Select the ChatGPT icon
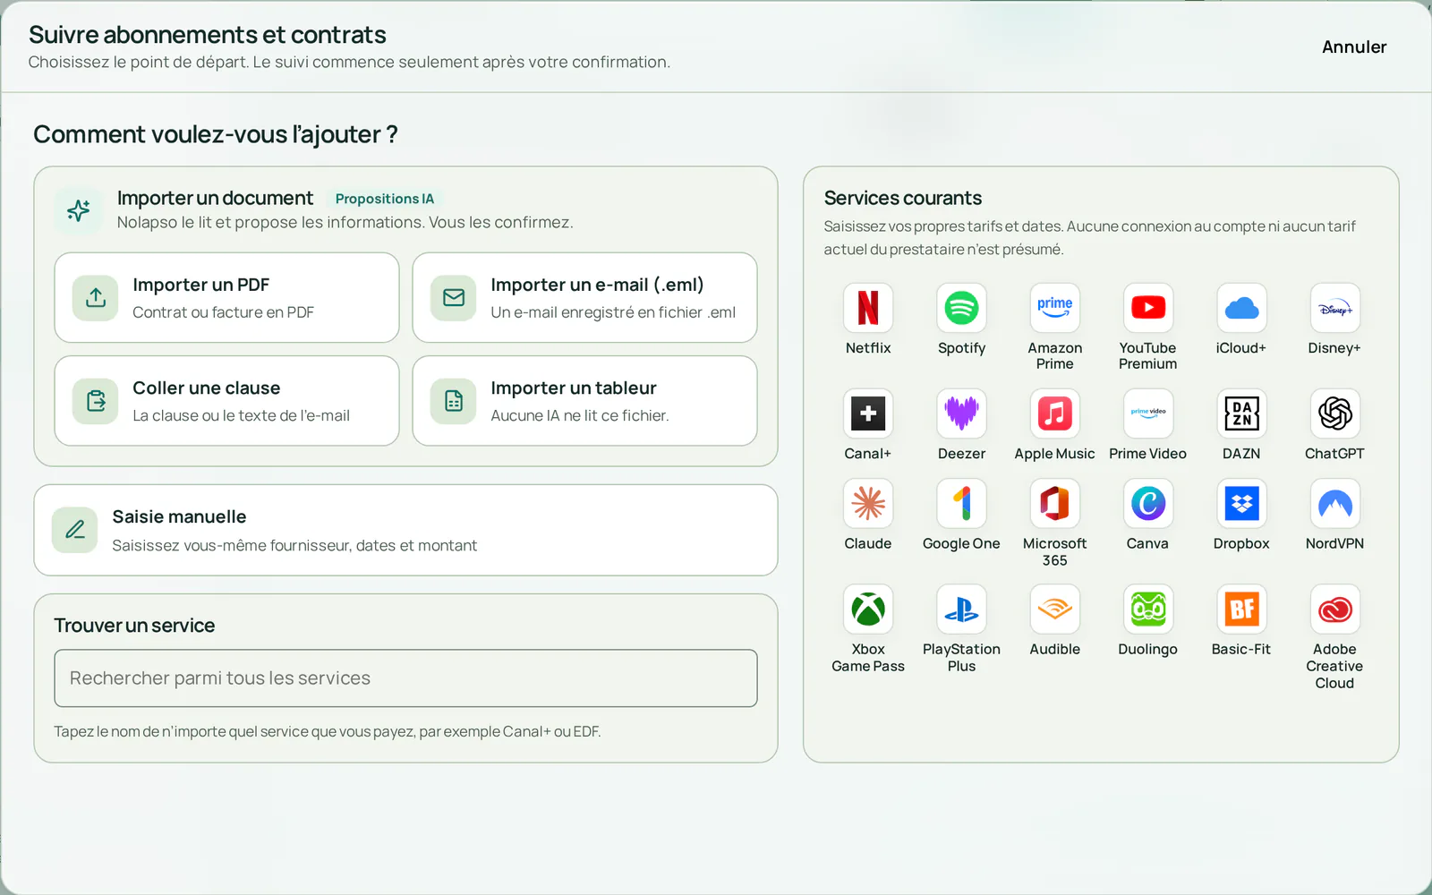1432x895 pixels. click(1334, 413)
